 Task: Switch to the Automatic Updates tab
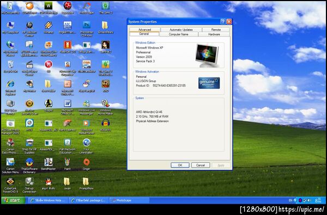pyautogui.click(x=181, y=30)
